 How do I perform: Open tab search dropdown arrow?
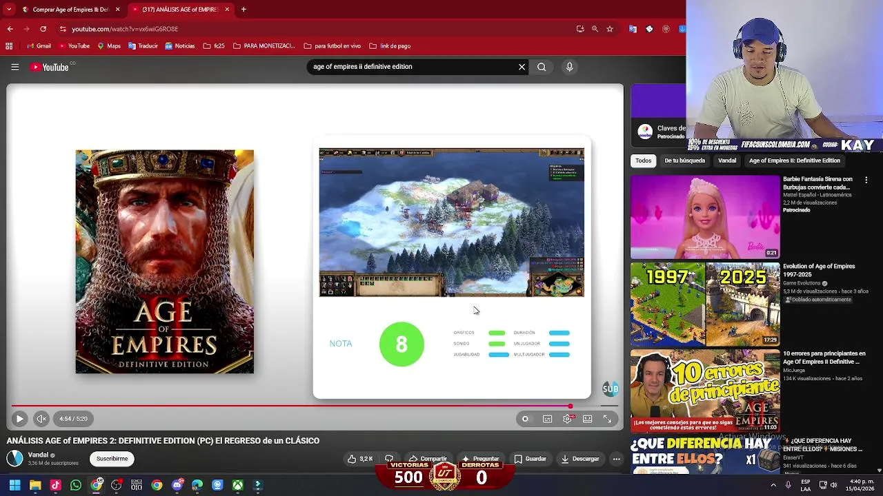(x=8, y=10)
